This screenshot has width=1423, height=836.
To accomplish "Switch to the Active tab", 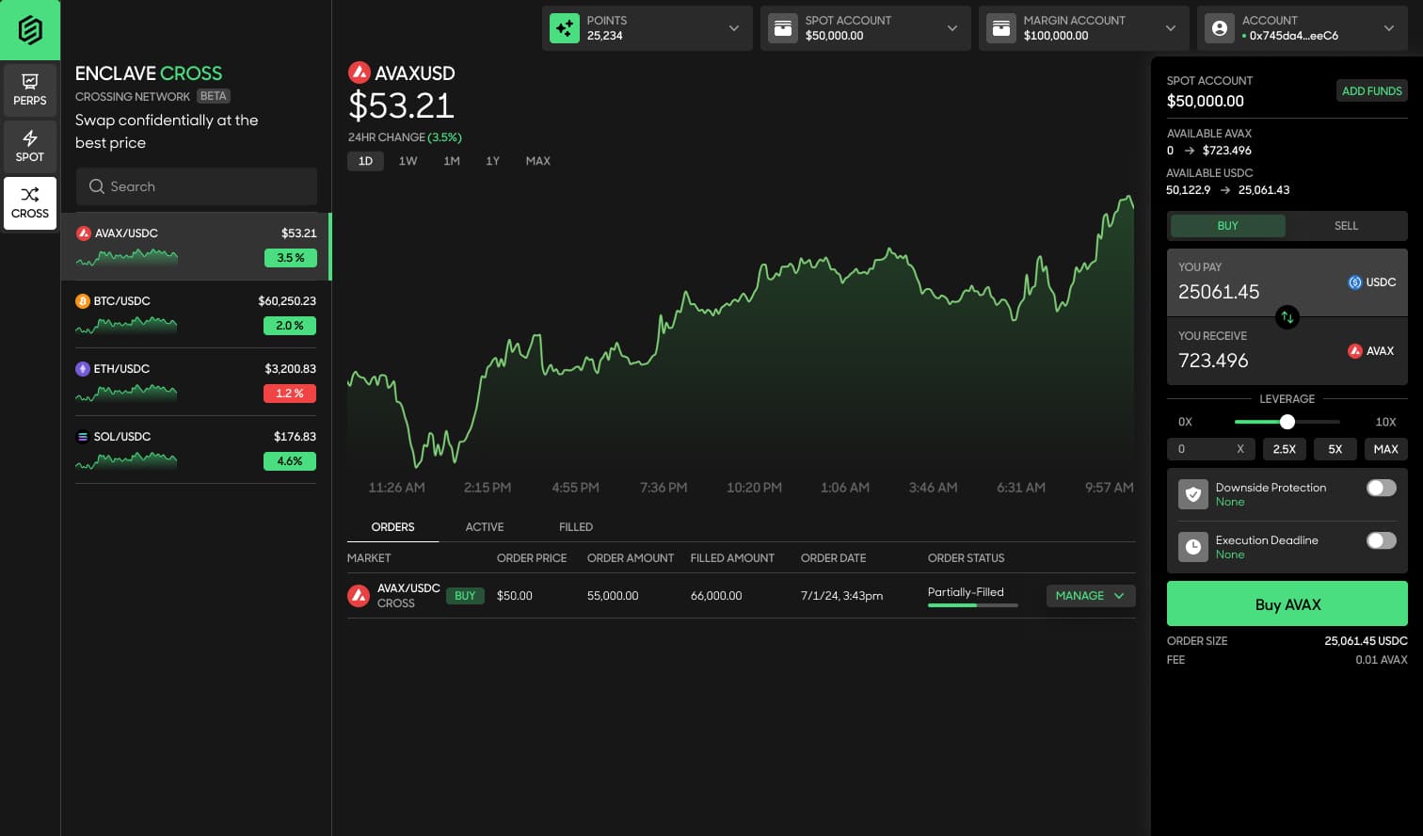I will (x=485, y=527).
